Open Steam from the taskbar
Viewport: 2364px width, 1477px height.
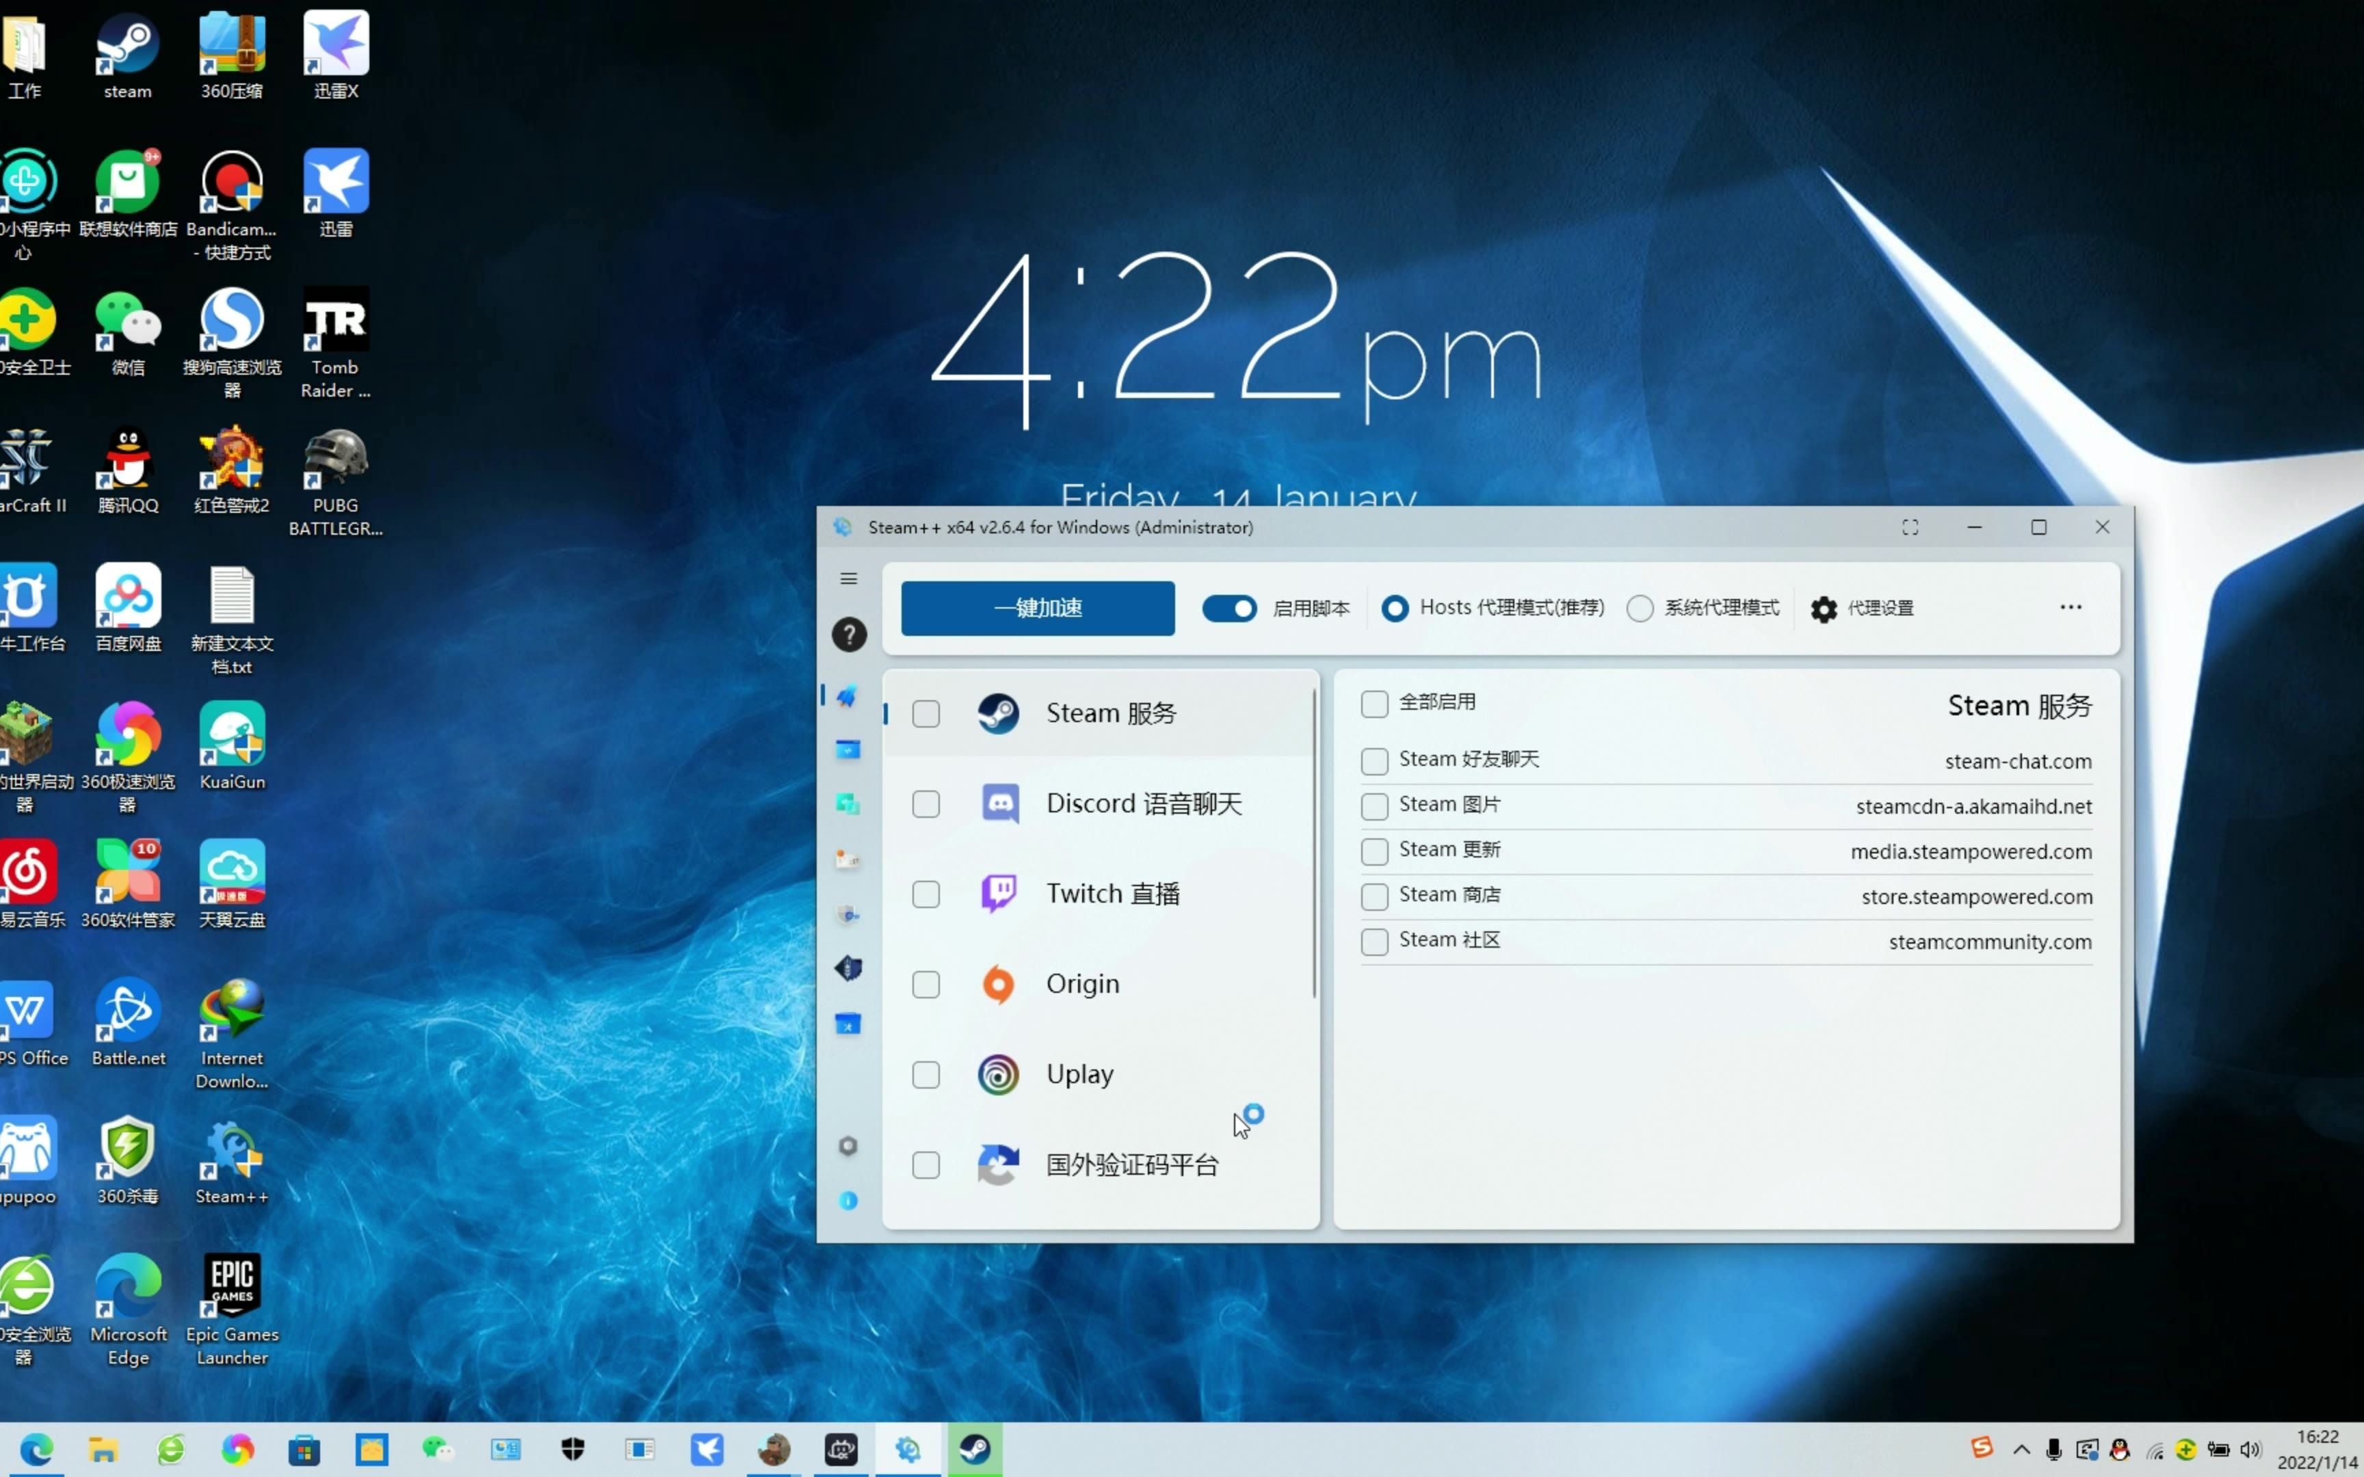975,1449
